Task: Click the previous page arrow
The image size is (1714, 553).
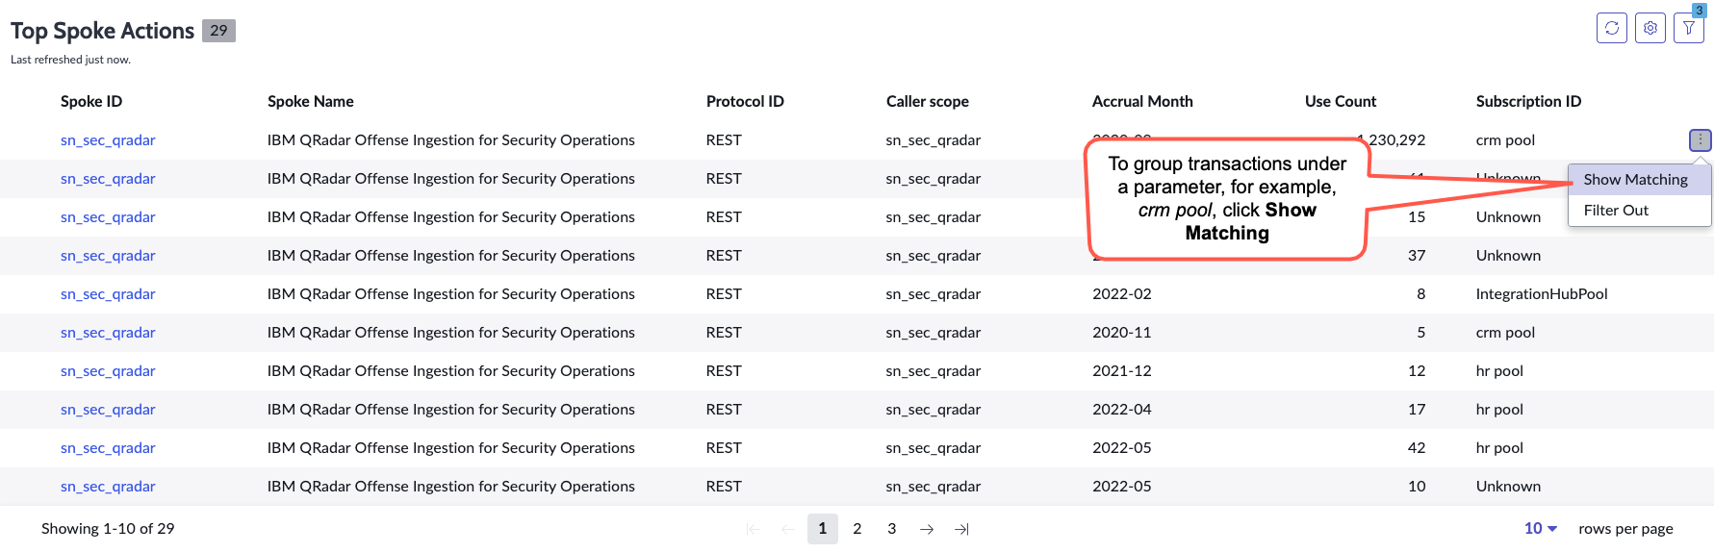Action: (788, 529)
